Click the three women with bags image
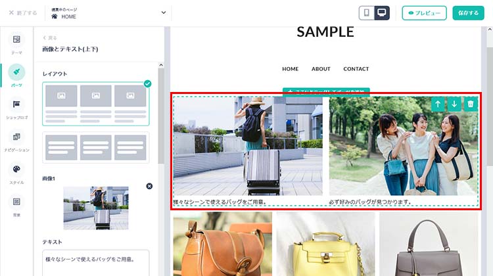 click(404, 146)
